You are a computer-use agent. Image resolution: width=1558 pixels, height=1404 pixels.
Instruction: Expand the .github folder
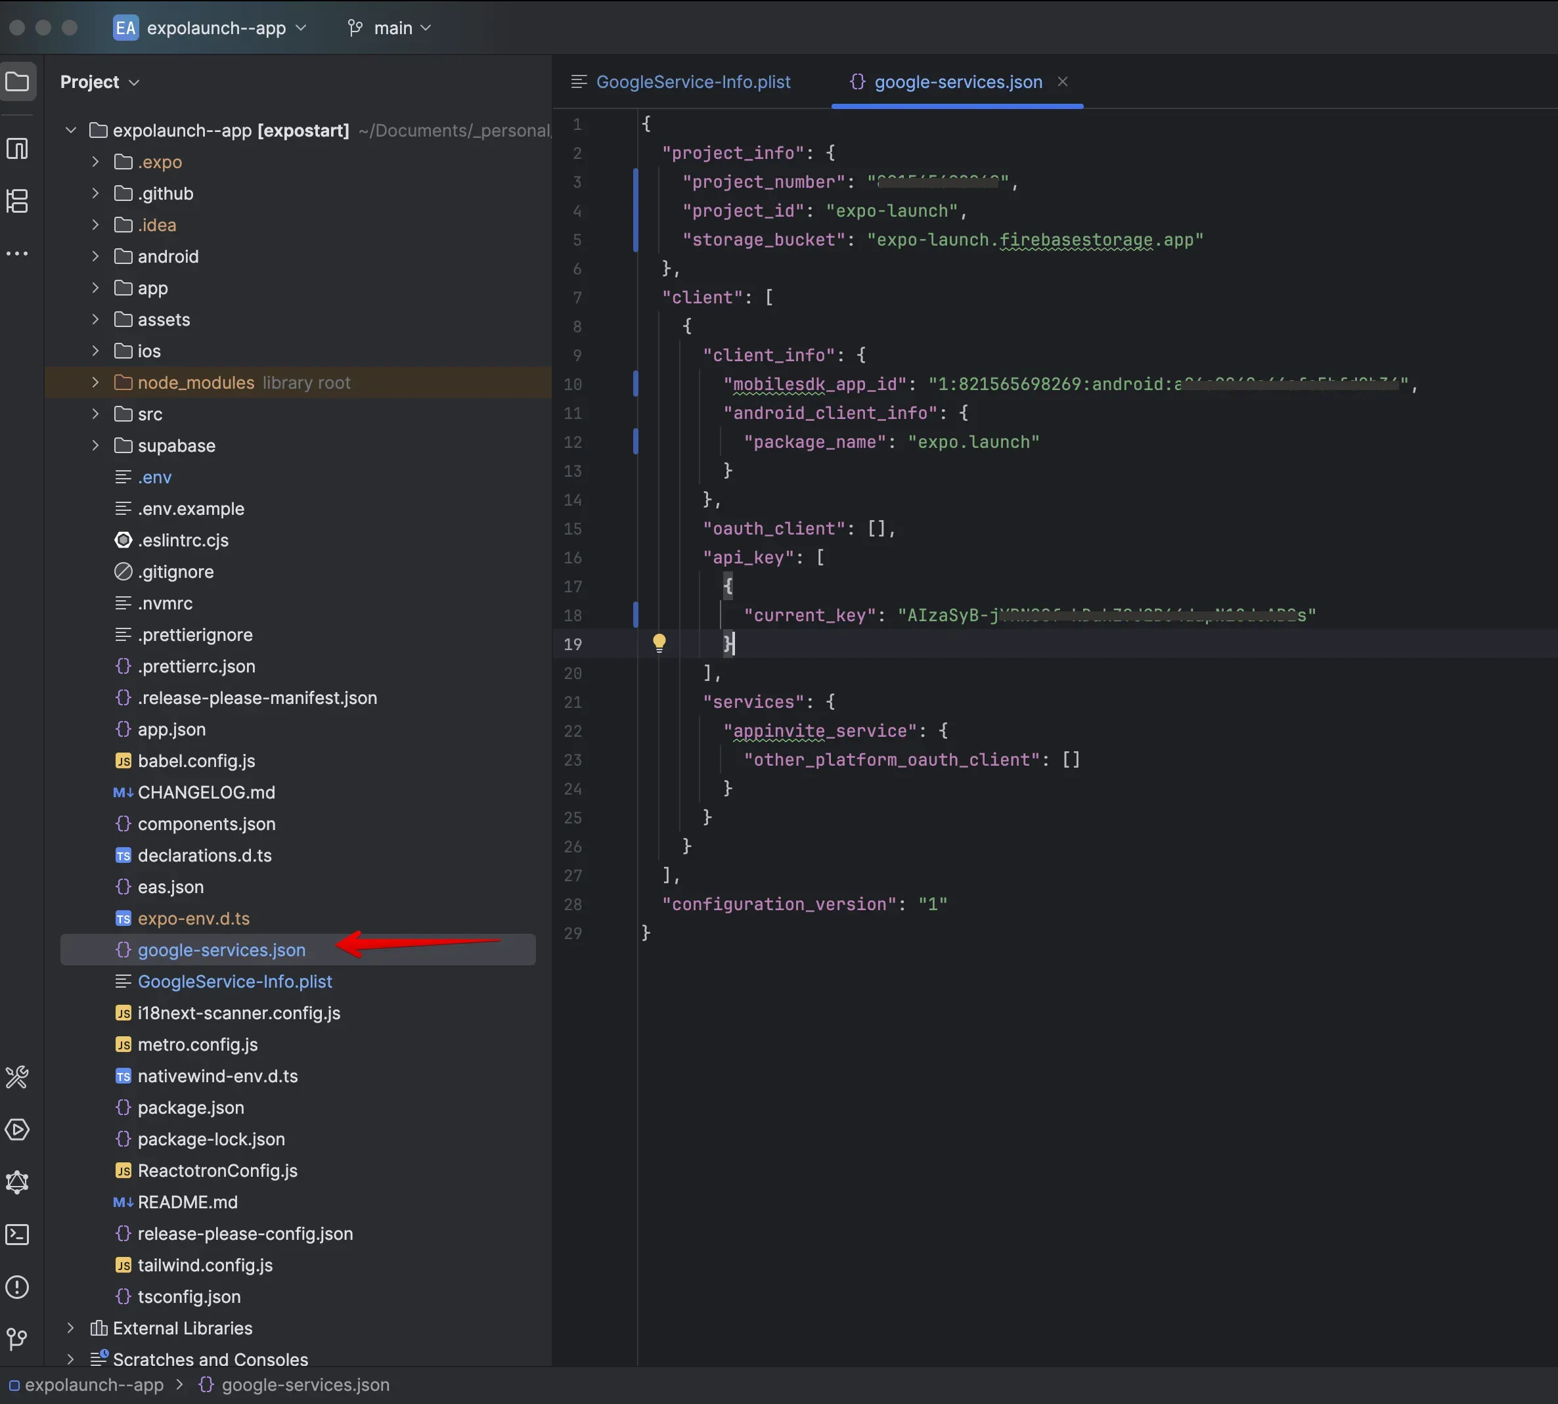click(95, 194)
